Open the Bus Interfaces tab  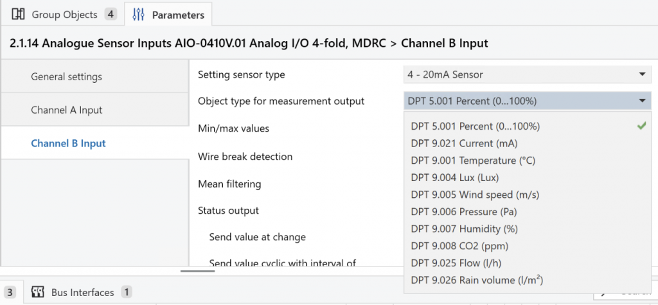[82, 292]
